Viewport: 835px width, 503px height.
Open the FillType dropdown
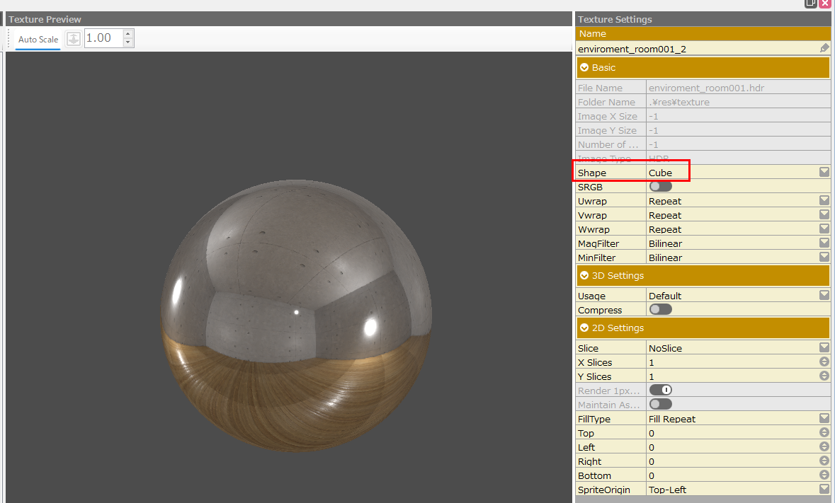point(824,418)
